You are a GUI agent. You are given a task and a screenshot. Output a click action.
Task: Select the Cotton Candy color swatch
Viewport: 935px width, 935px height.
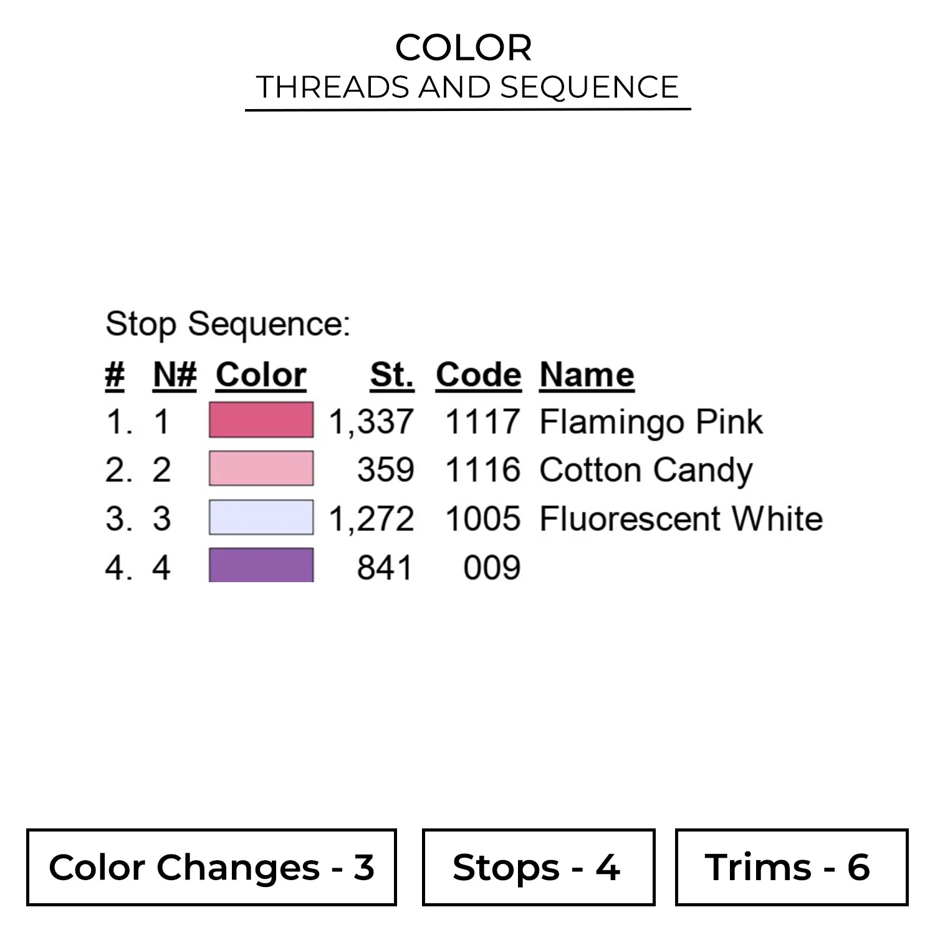(x=261, y=468)
